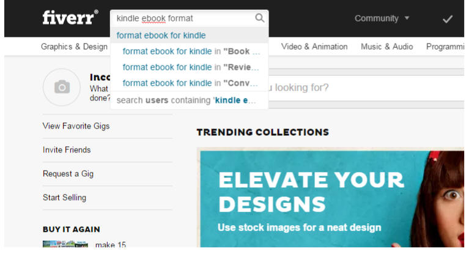Open the Programming category tab
This screenshot has height=257, width=469.
pyautogui.click(x=445, y=47)
